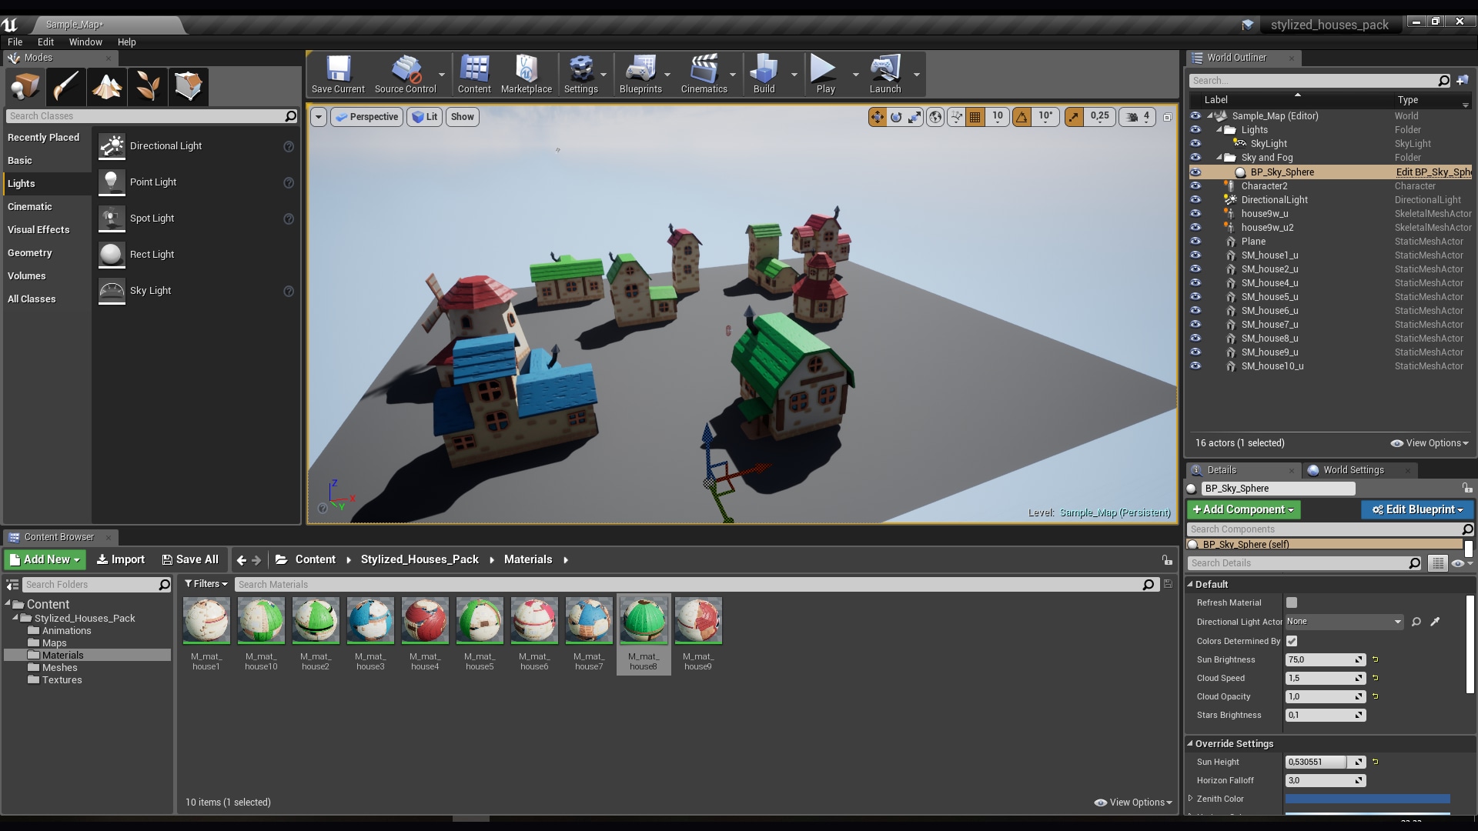Screen dimensions: 1478x831
Task: Open the Filters dropdown in Content Browser
Action: [205, 584]
